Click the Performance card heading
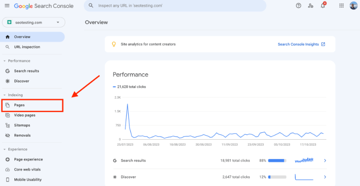The height and width of the screenshot is (186, 360). (x=130, y=75)
